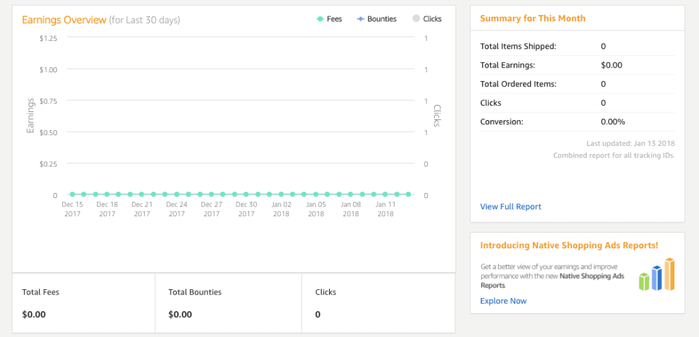Screen dimensions: 699x337
Task: Click the Total Items Shipped summary row
Action: tap(577, 46)
